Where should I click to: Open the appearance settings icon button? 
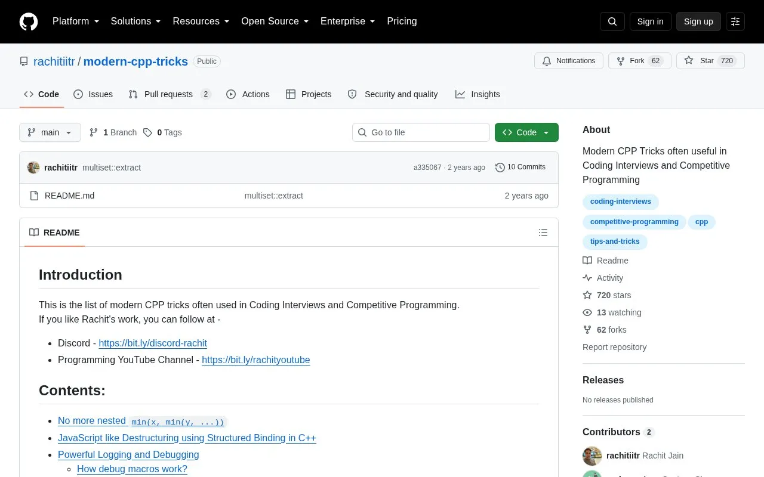(x=735, y=21)
